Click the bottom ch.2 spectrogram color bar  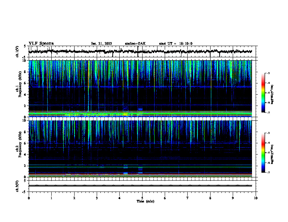point(263,153)
